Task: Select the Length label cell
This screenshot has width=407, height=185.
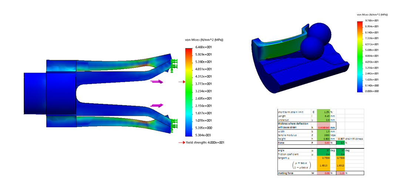Action: click(x=295, y=116)
